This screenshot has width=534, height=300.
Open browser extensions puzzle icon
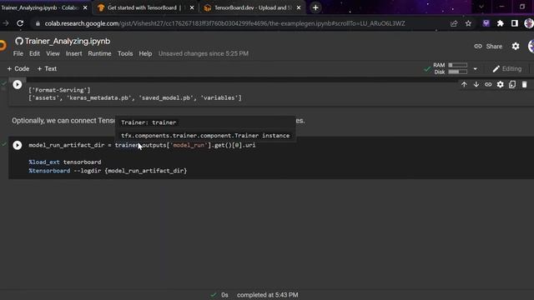[x=501, y=23]
